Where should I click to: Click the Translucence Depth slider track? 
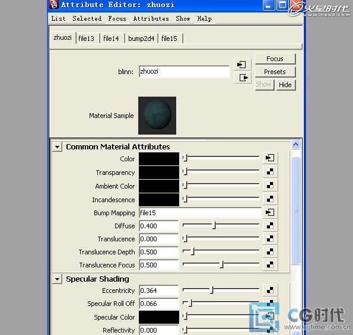coord(221,251)
